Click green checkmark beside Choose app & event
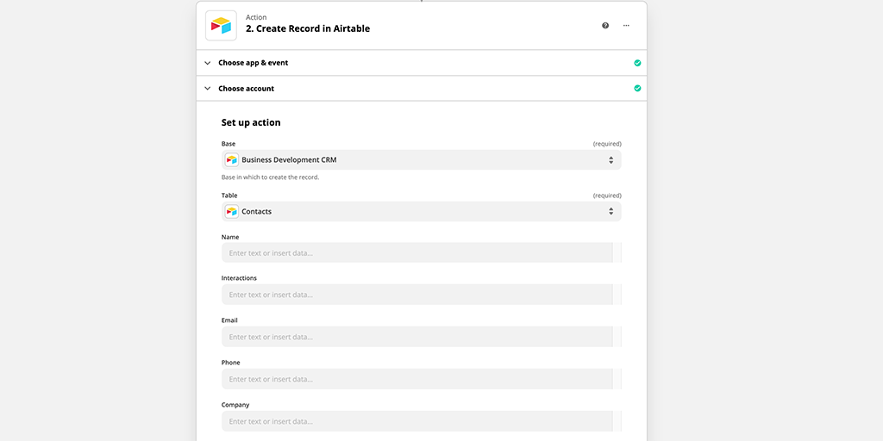883x441 pixels. (637, 63)
